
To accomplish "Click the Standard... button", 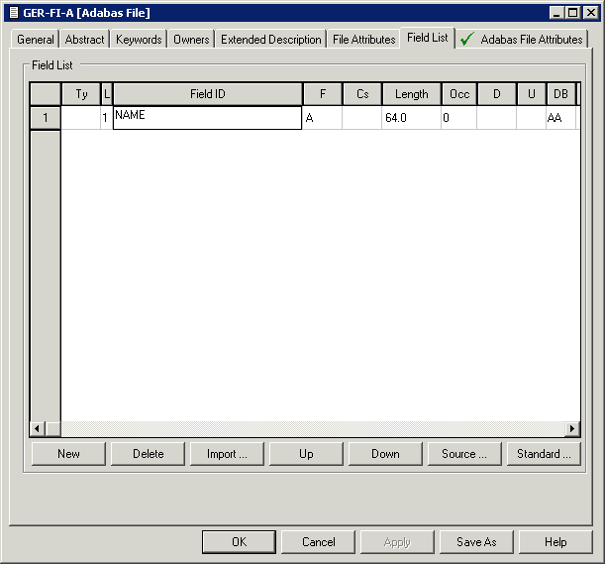I will point(544,454).
